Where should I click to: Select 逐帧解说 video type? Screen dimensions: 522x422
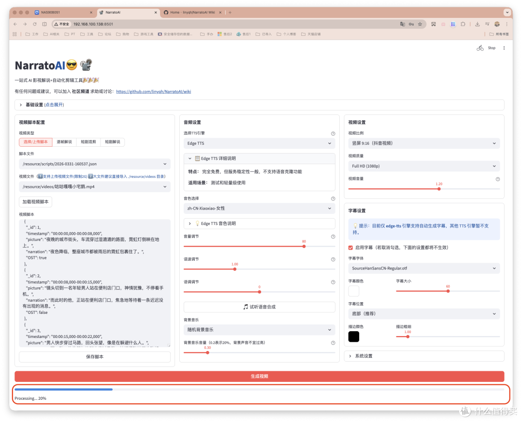pyautogui.click(x=64, y=142)
